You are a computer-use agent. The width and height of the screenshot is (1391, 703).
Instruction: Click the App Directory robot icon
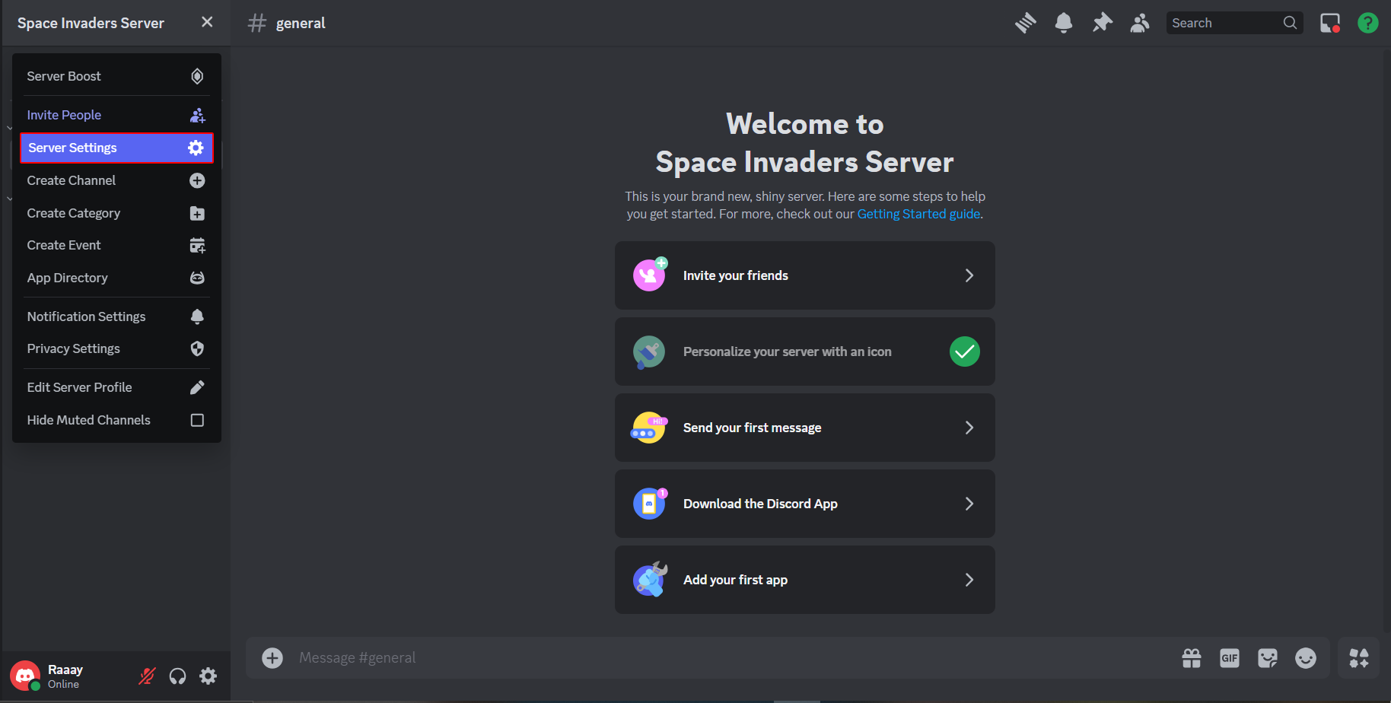[197, 278]
